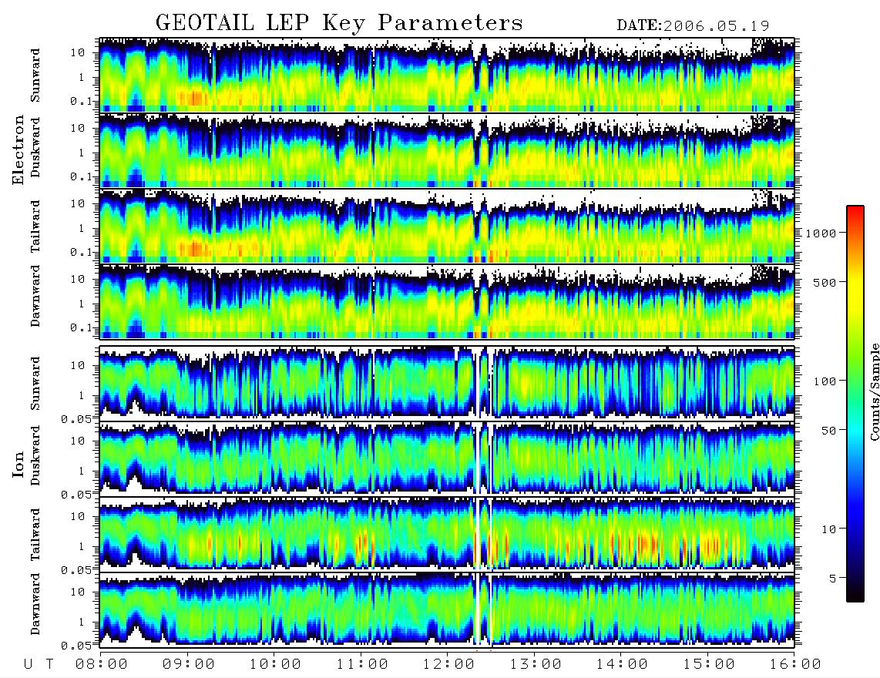
Task: Select the Electron Dawnward spectrogram panel
Action: pos(447,301)
